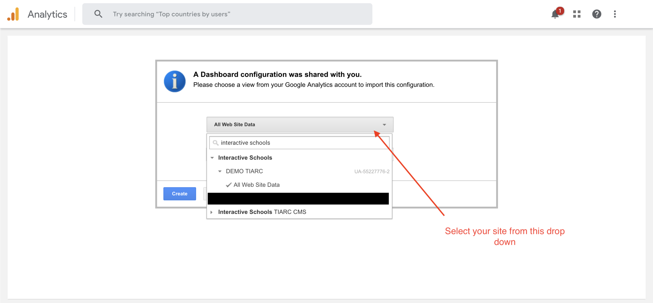Expand Interactive Schools TIARC CMS account
653x303 pixels.
211,212
